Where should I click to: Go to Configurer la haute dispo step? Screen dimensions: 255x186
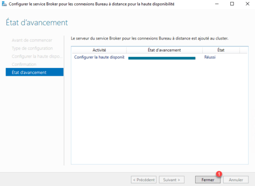(37, 56)
